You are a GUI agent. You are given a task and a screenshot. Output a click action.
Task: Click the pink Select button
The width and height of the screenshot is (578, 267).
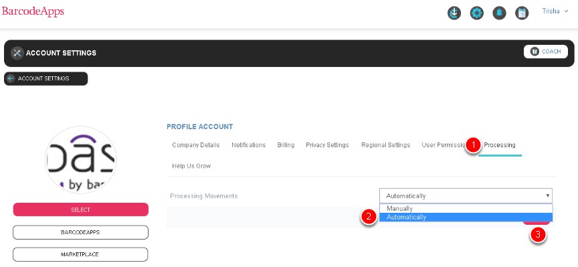point(81,209)
